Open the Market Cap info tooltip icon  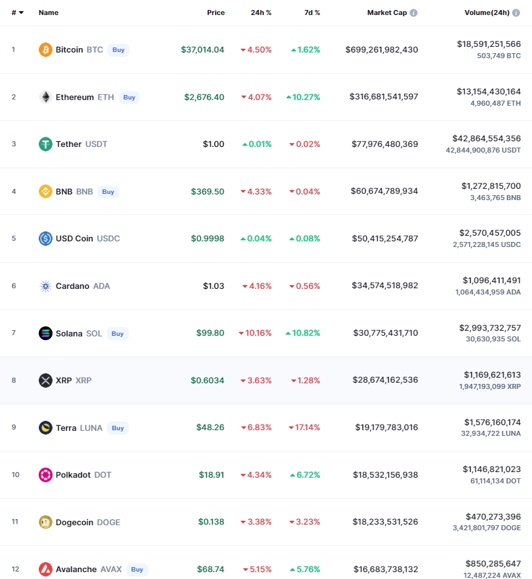point(413,13)
